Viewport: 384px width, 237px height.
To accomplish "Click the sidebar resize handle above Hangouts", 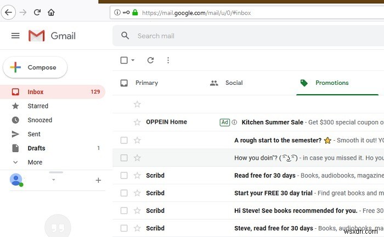I will tap(56, 172).
